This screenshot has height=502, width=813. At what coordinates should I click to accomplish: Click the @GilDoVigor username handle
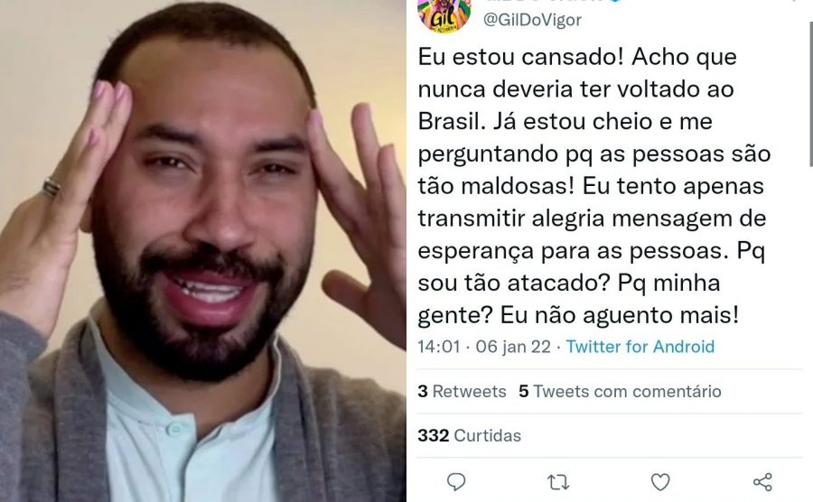[532, 20]
